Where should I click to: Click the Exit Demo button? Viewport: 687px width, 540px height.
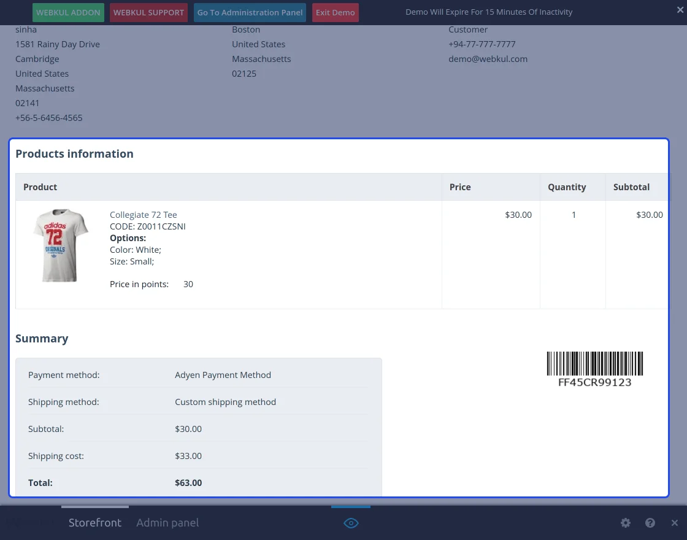[x=335, y=12]
